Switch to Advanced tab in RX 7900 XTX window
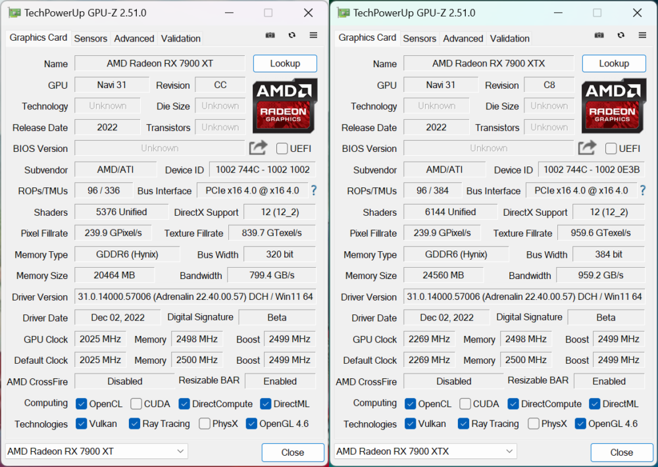This screenshot has height=467, width=658. click(463, 39)
